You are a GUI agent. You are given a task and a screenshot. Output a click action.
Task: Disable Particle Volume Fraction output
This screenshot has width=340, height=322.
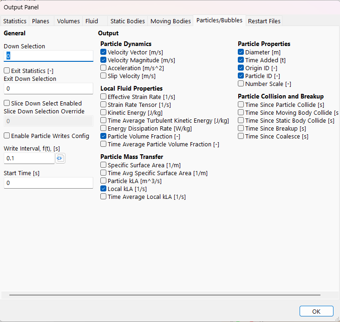click(x=104, y=137)
